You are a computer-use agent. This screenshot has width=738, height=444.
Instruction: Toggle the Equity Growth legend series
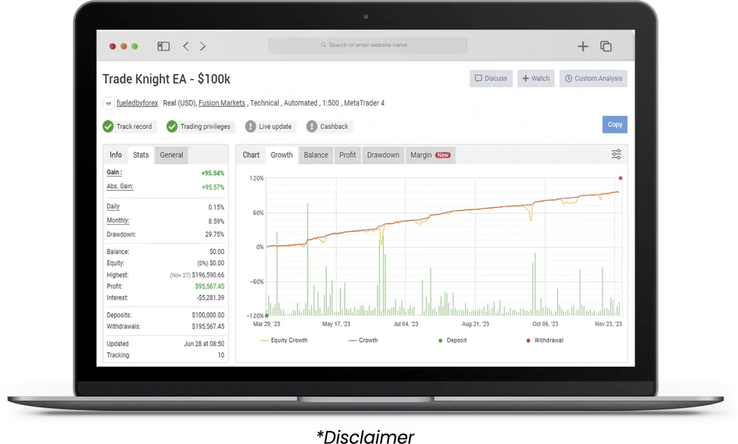(x=284, y=340)
